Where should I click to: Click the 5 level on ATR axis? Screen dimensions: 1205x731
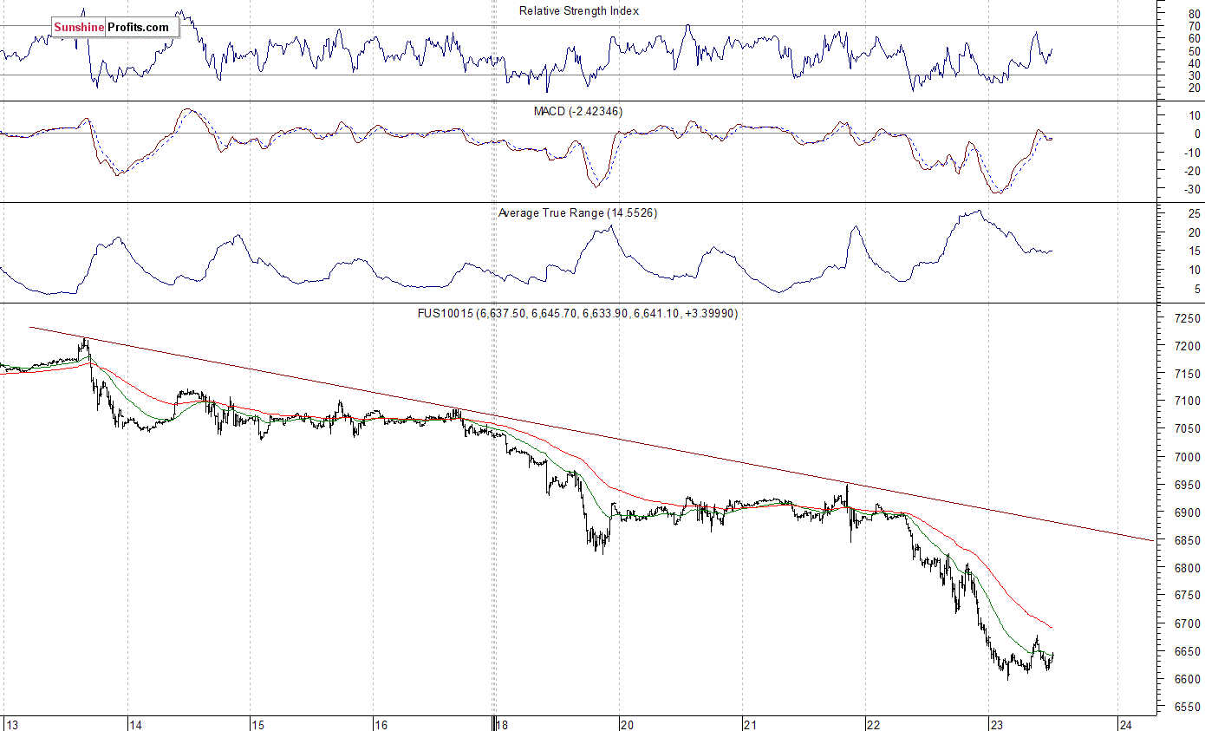[x=1195, y=290]
